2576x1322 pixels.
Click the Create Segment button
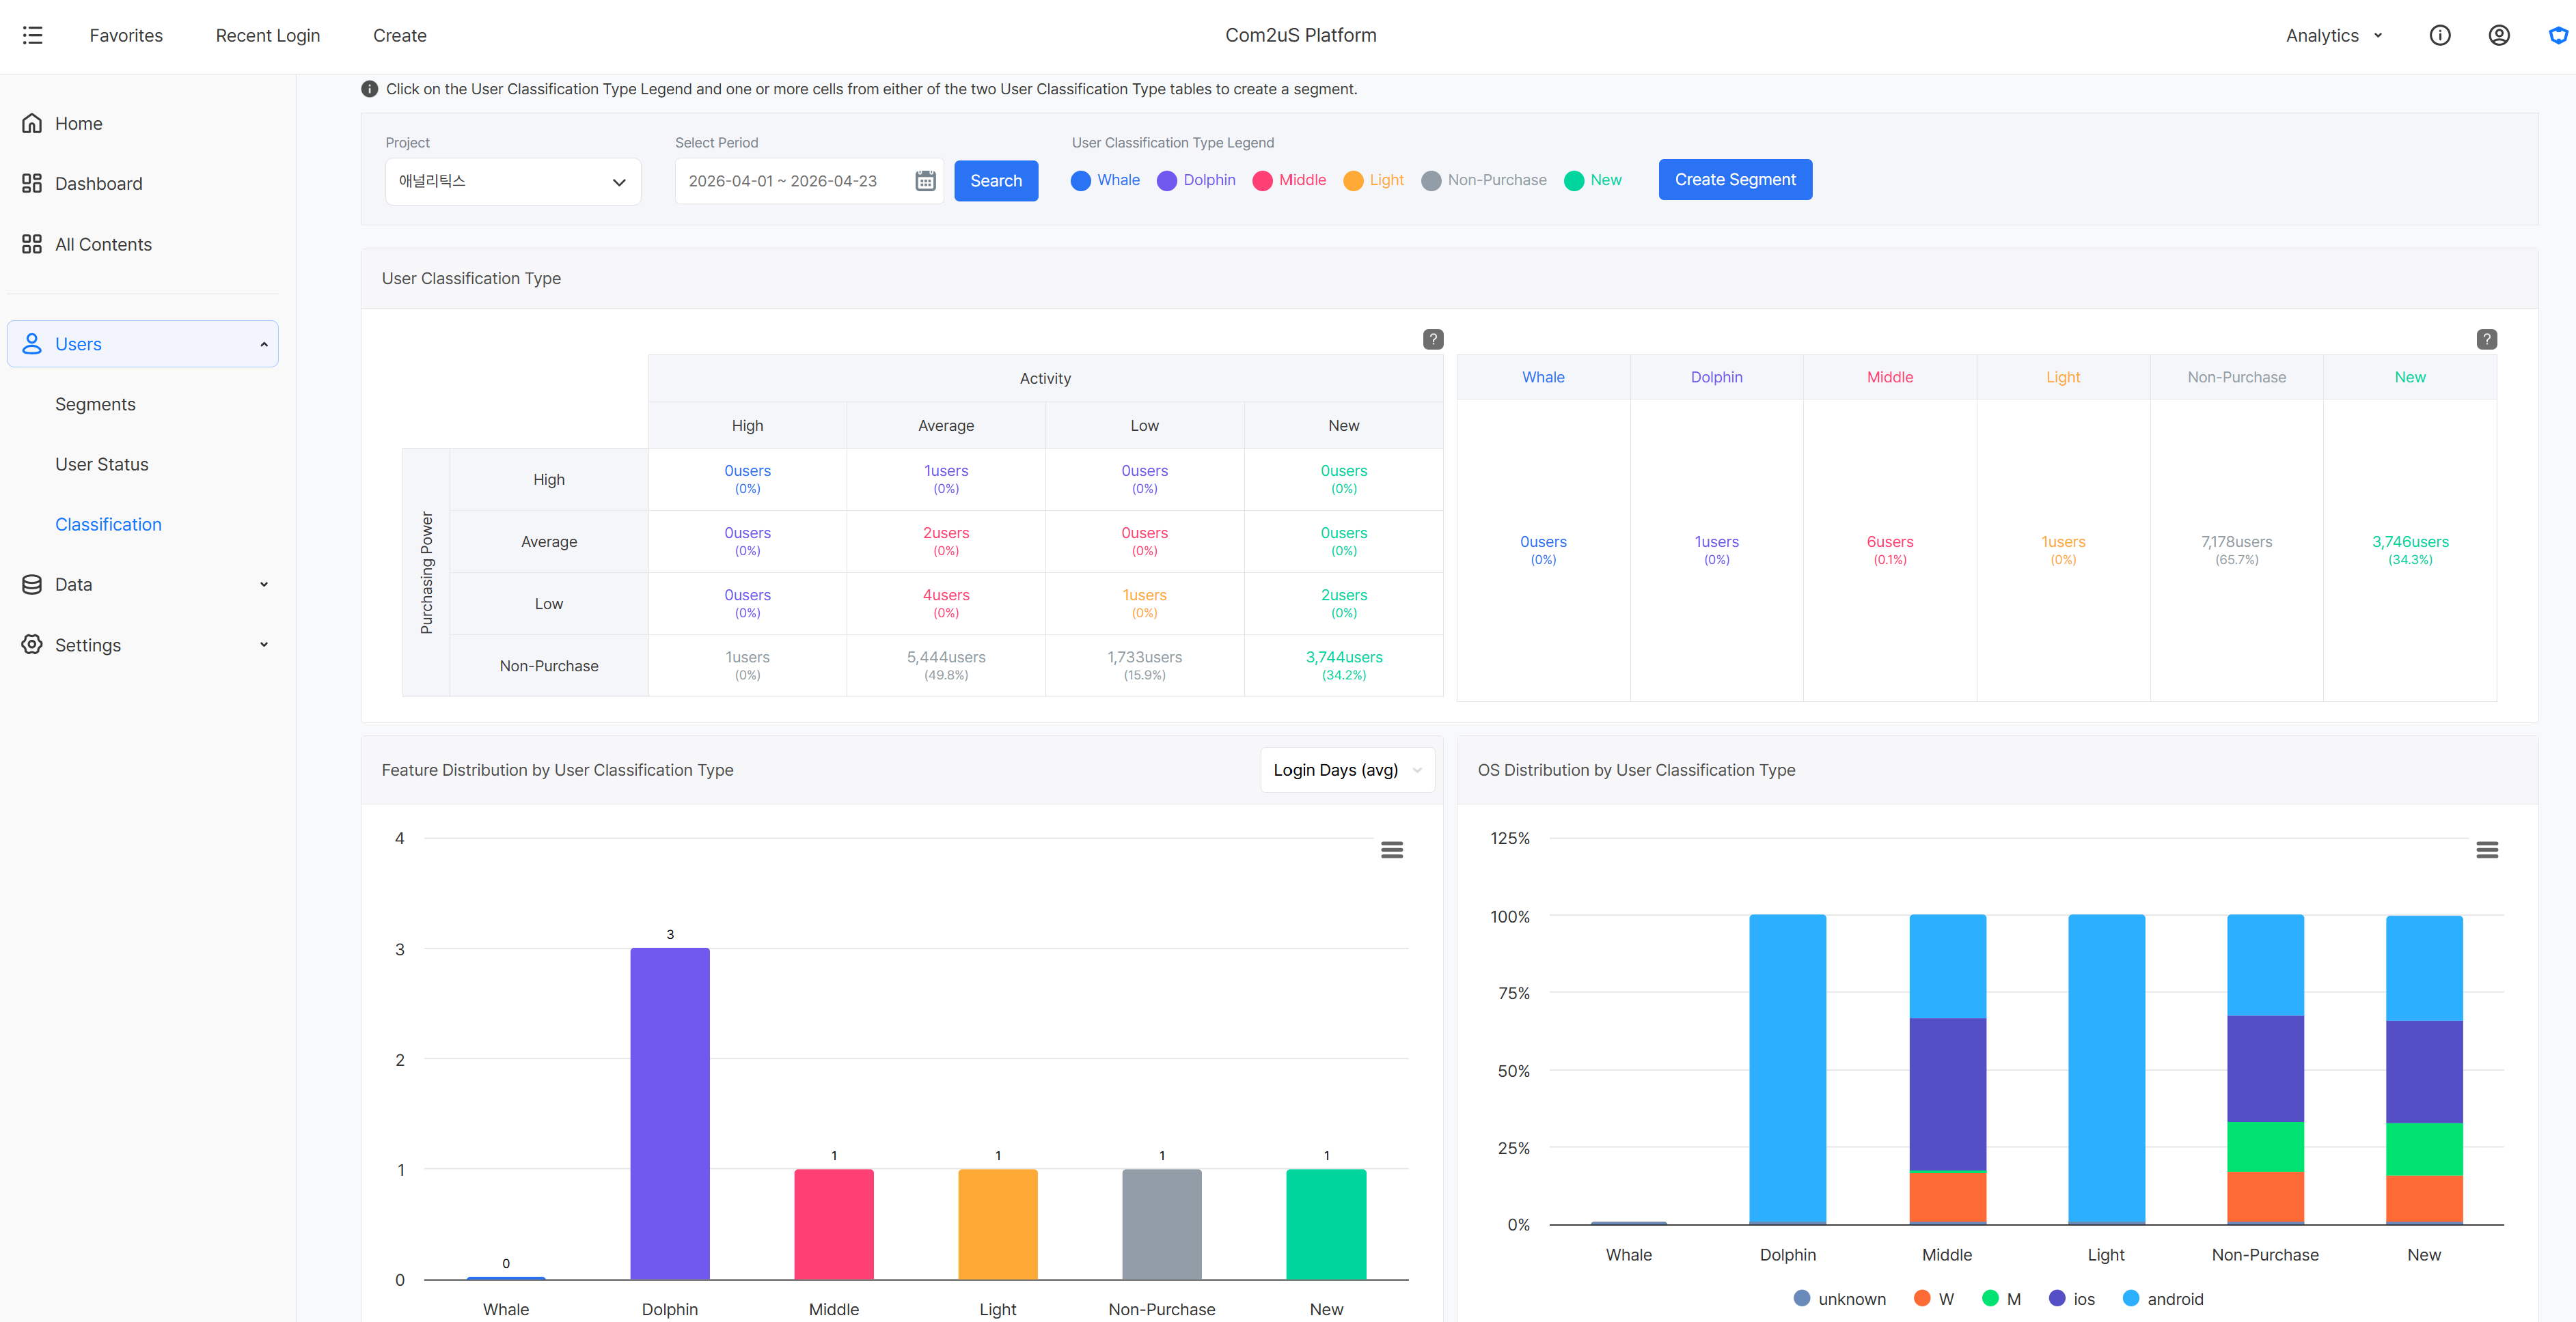[x=1735, y=180]
